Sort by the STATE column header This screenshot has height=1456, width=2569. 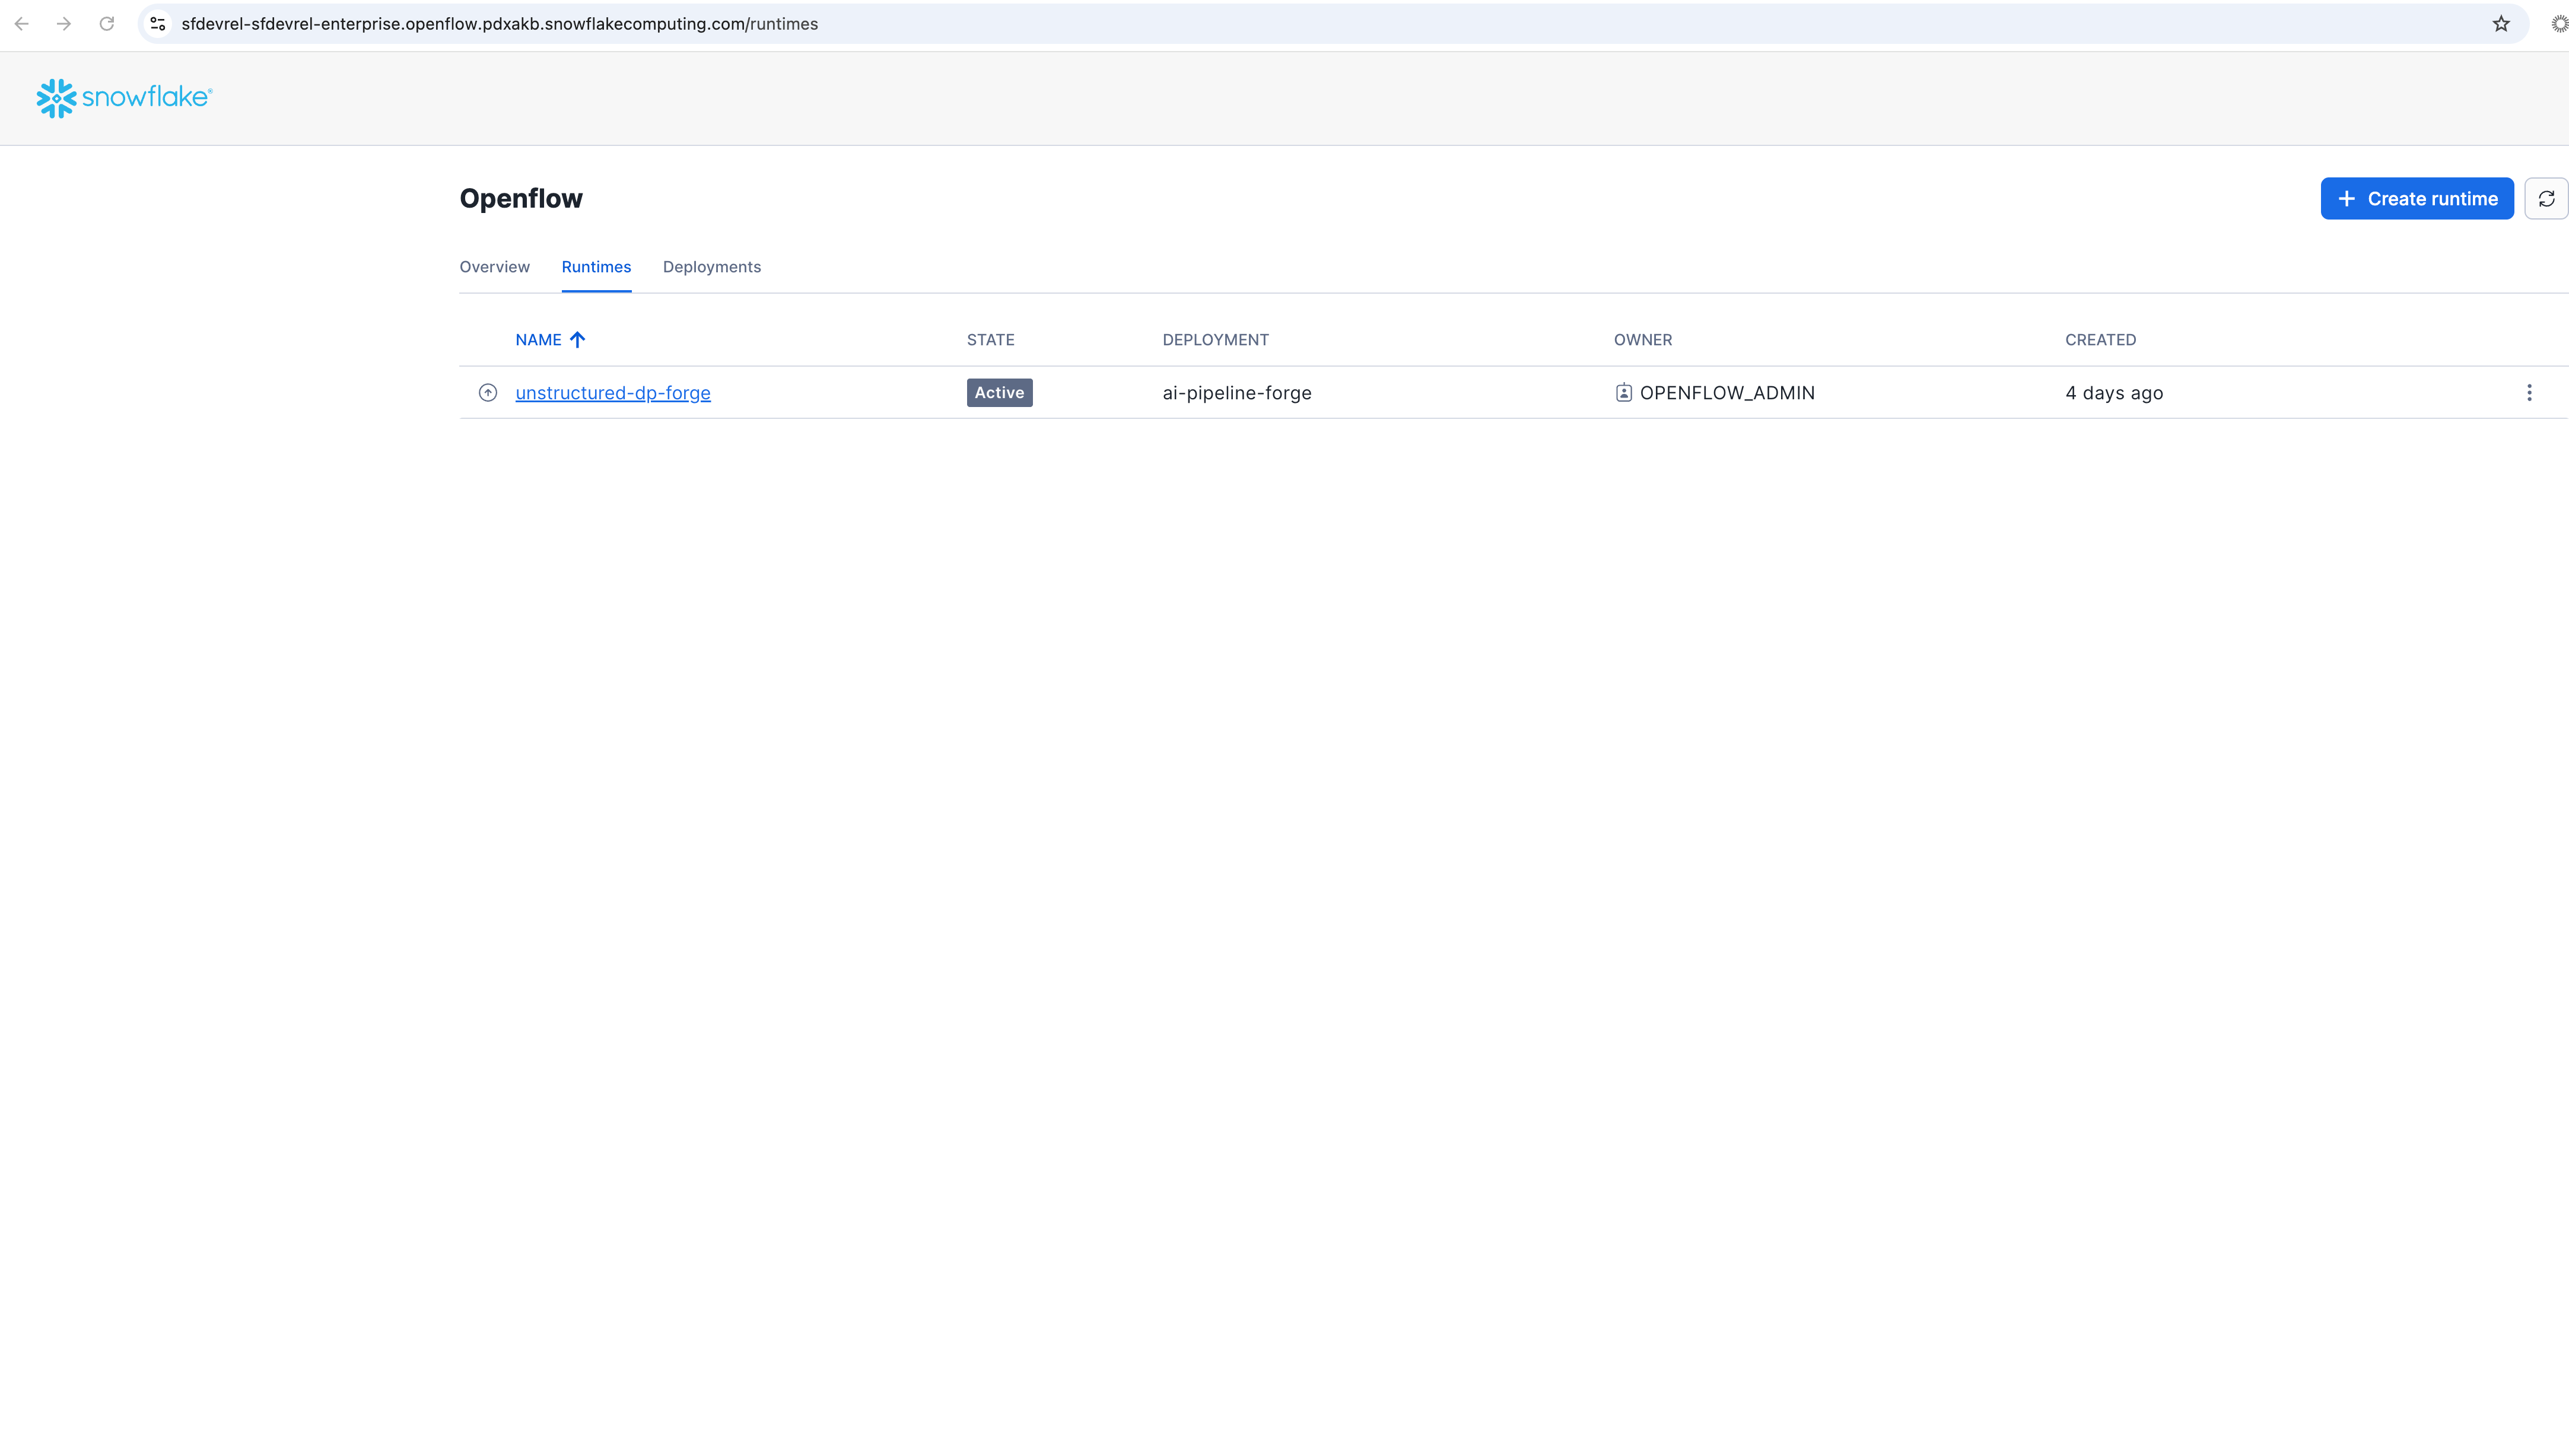click(x=990, y=340)
